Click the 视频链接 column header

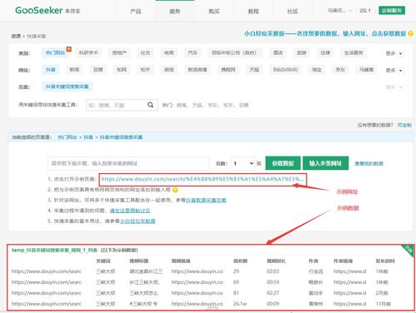[181, 261]
